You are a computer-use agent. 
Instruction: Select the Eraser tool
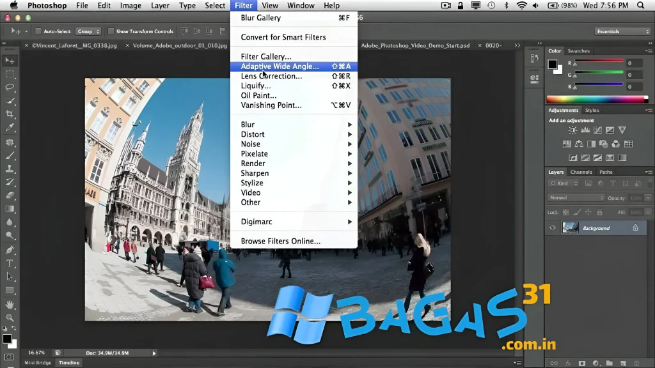click(x=10, y=195)
